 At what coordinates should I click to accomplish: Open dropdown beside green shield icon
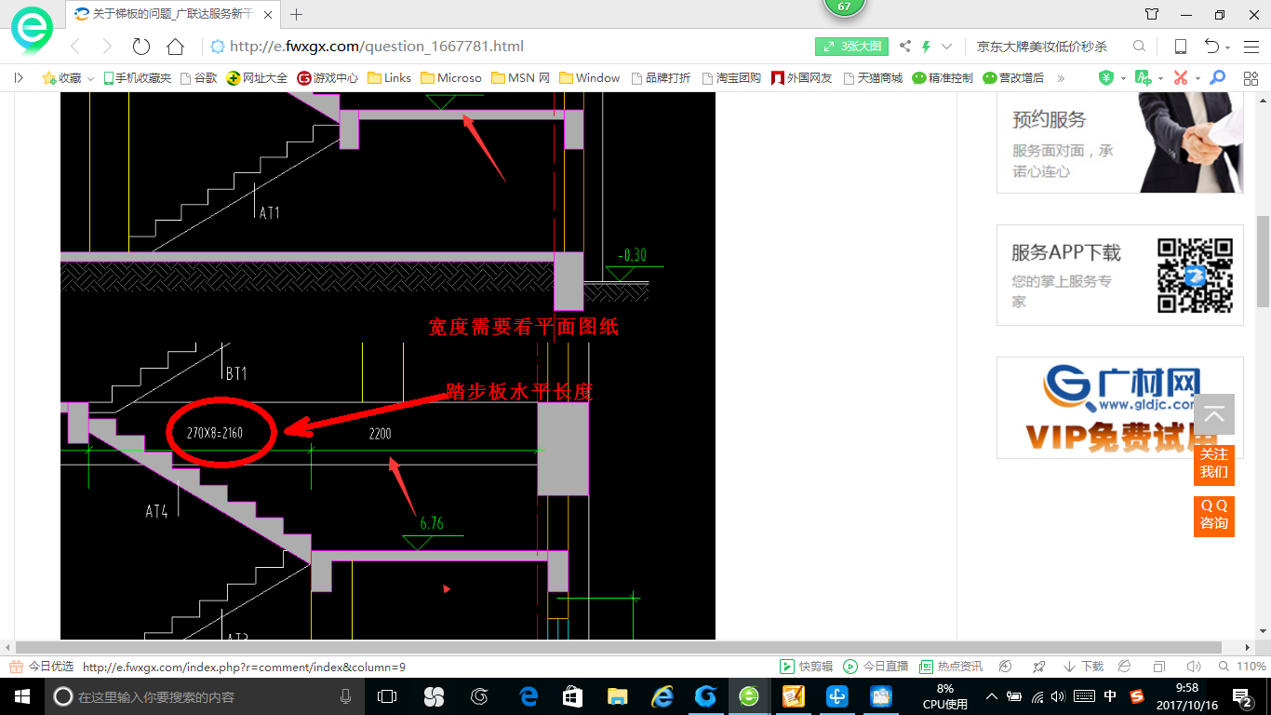(1123, 79)
